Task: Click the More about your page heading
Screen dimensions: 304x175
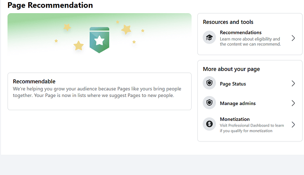Action: (x=231, y=69)
